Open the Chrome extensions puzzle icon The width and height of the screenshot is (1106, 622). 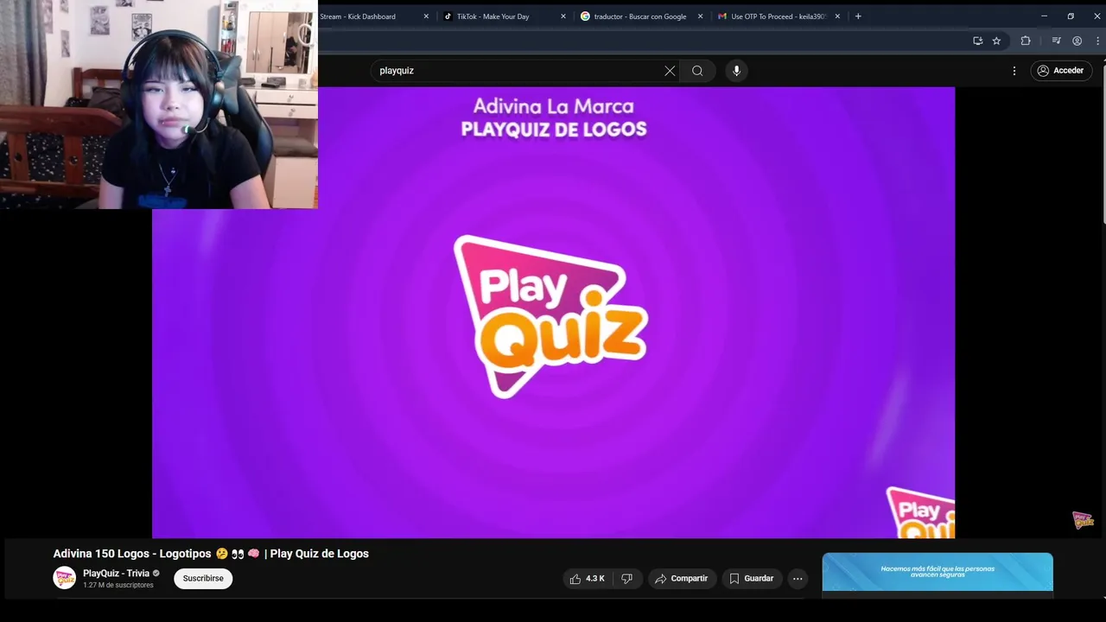click(x=1026, y=41)
